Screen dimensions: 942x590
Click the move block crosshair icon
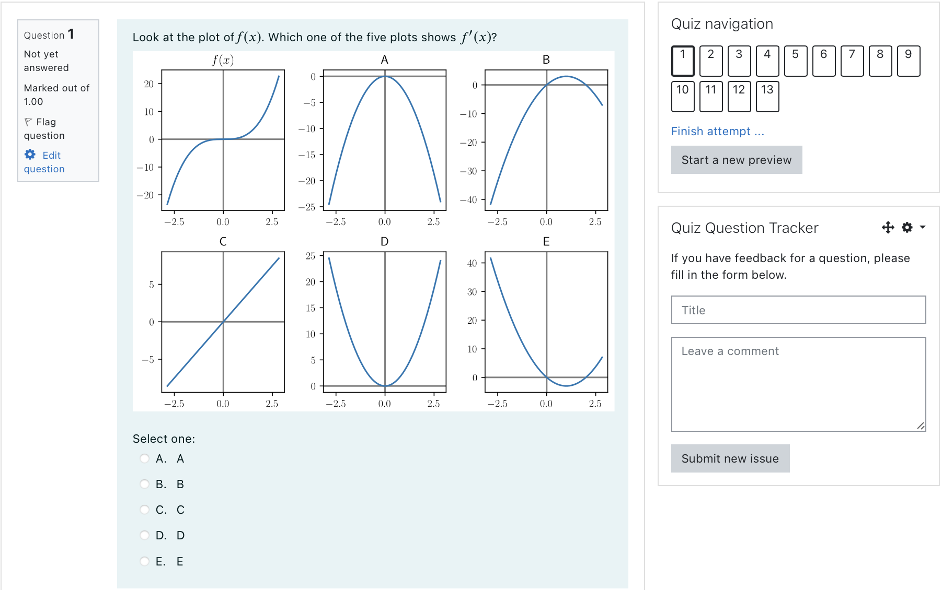[888, 228]
